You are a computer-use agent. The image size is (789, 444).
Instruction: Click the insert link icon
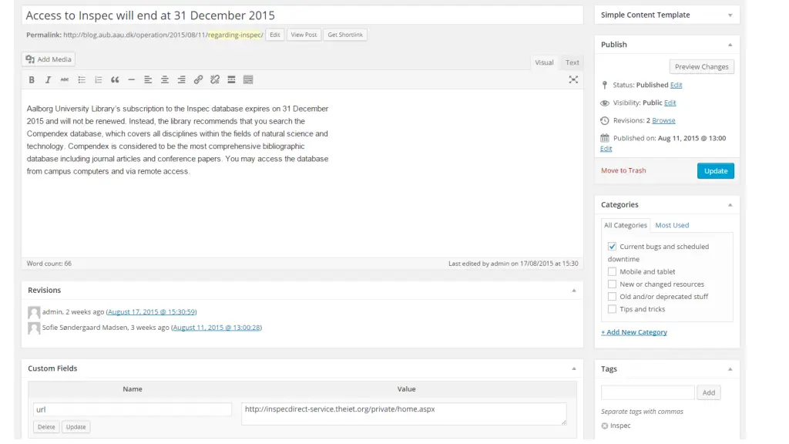(198, 79)
